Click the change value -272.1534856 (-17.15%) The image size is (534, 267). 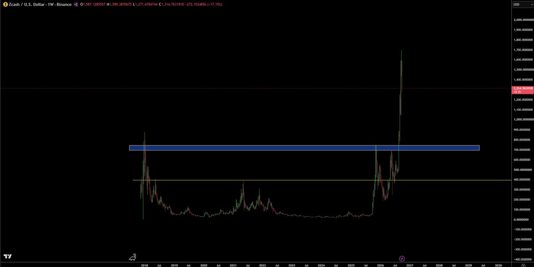click(x=204, y=4)
